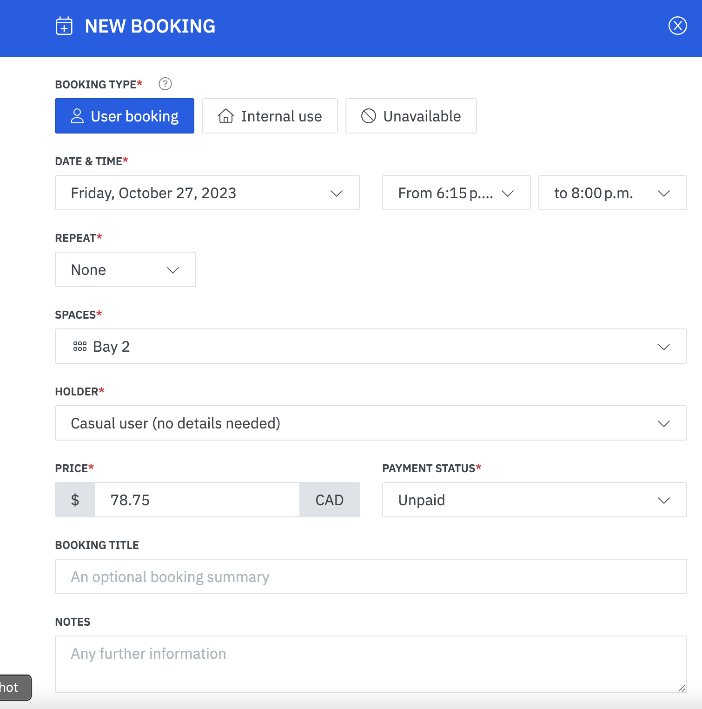Open the Holder Casual user dropdown
This screenshot has height=709, width=702.
pos(371,423)
